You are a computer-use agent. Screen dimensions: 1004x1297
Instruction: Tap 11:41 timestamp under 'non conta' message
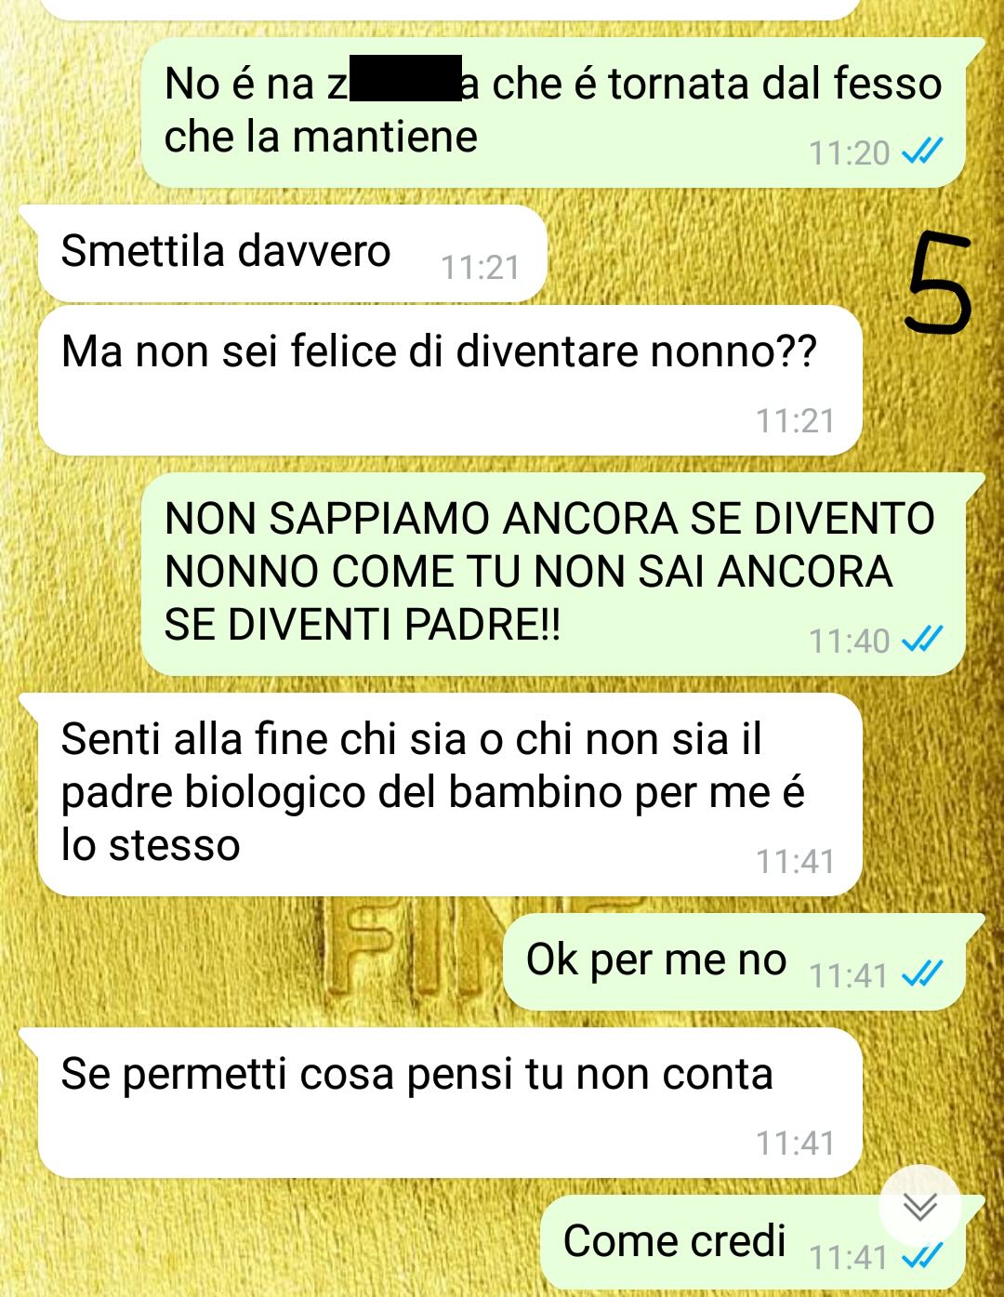point(795,1143)
